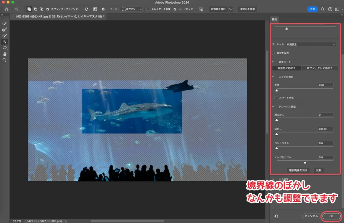Image resolution: width=344 pixels, height=223 pixels.
Task: Select the Refine Edge Brush tool
Action: tap(5, 30)
